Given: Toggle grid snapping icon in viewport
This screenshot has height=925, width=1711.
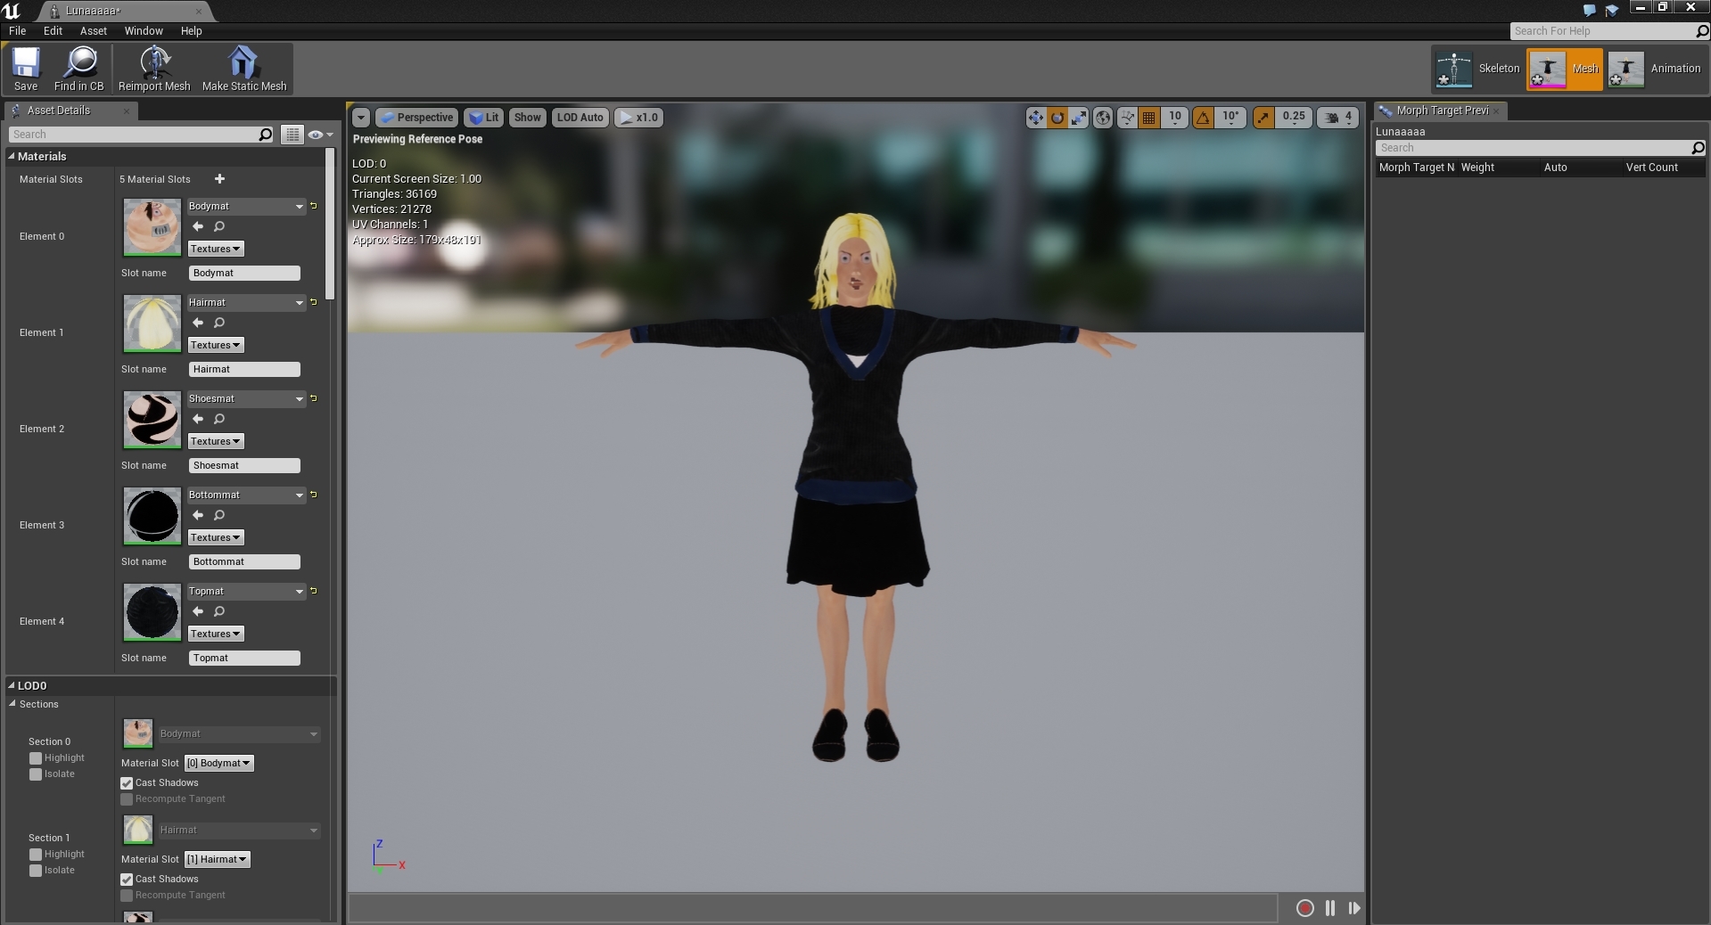Looking at the screenshot, I should (x=1149, y=118).
